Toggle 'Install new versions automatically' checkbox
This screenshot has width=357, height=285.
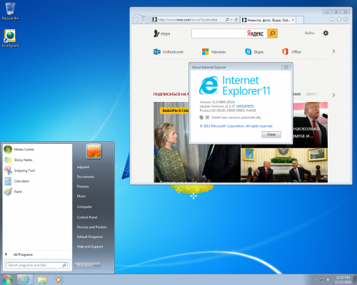click(207, 118)
